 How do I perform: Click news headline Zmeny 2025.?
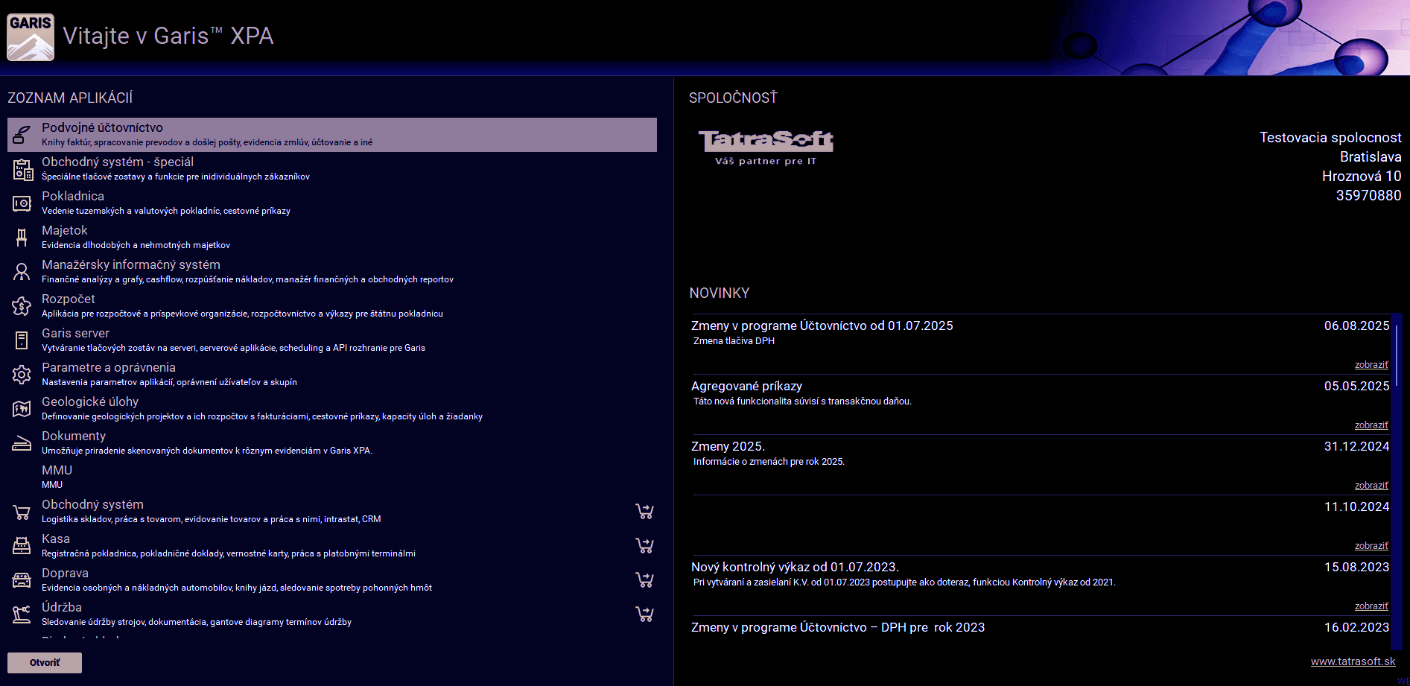728,446
